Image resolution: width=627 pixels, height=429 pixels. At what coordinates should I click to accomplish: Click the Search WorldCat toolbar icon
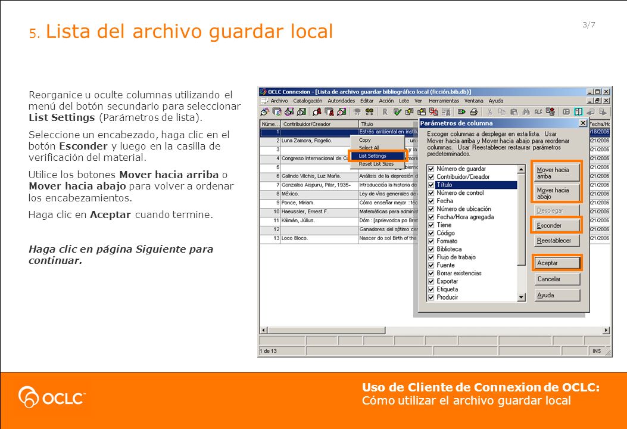click(x=264, y=111)
